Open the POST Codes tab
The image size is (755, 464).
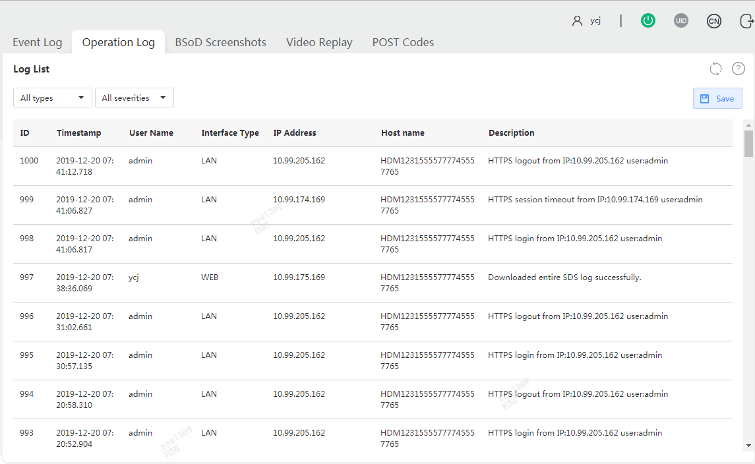tap(403, 42)
